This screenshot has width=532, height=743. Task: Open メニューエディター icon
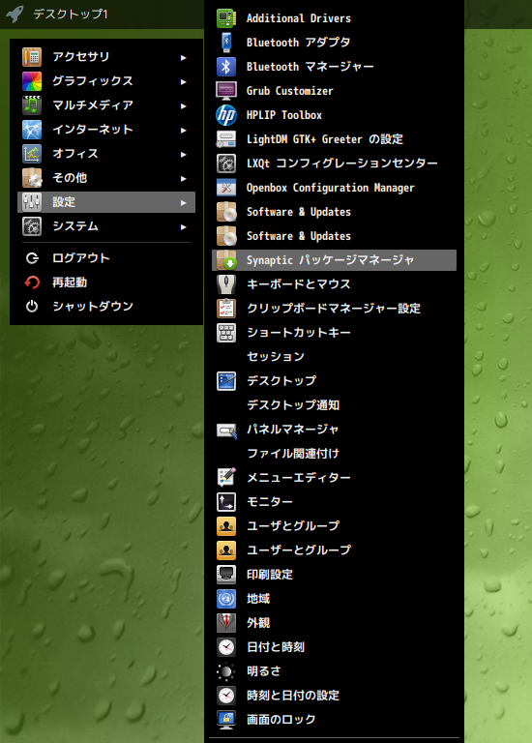coord(226,478)
